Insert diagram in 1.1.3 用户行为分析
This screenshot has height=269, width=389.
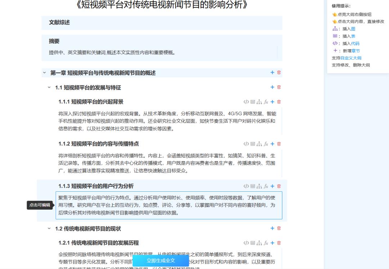259,186
